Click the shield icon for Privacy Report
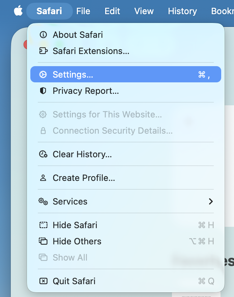Viewport: 234px width, 297px height. coord(43,90)
